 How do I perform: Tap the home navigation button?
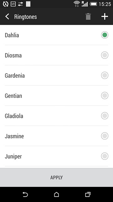pyautogui.click(x=56, y=194)
